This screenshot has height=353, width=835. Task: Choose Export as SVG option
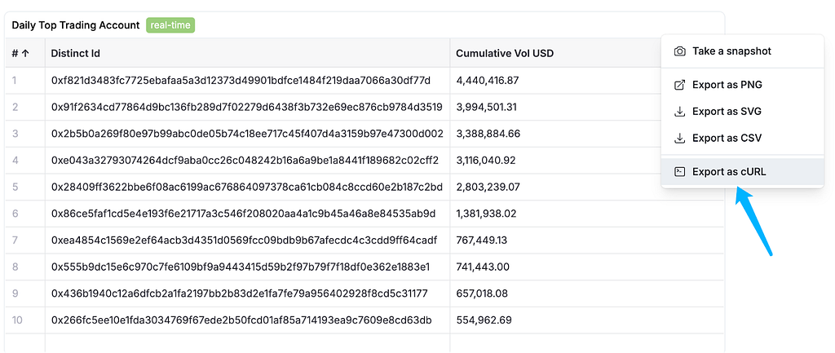tap(742, 111)
